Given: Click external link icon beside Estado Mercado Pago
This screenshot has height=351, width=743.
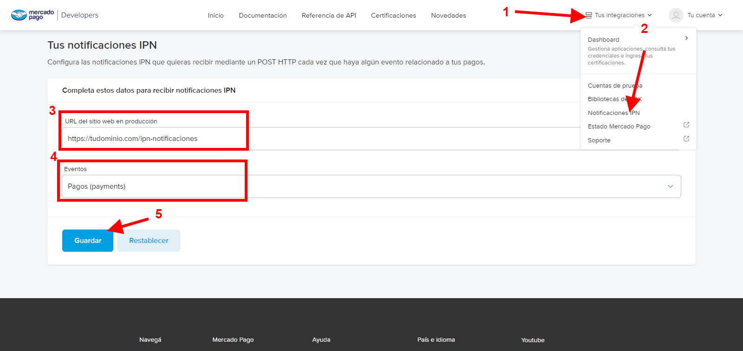Looking at the screenshot, I should (686, 125).
